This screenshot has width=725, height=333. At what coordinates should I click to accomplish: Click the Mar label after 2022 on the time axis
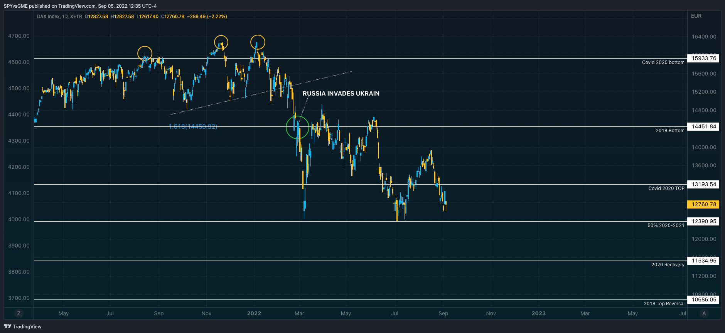tap(299, 313)
